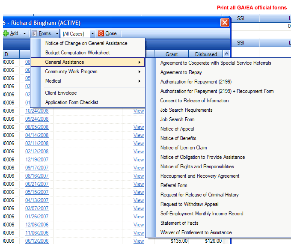Click View link in the 03/07/2007 row
This screenshot has height=244, width=291.
click(139, 208)
